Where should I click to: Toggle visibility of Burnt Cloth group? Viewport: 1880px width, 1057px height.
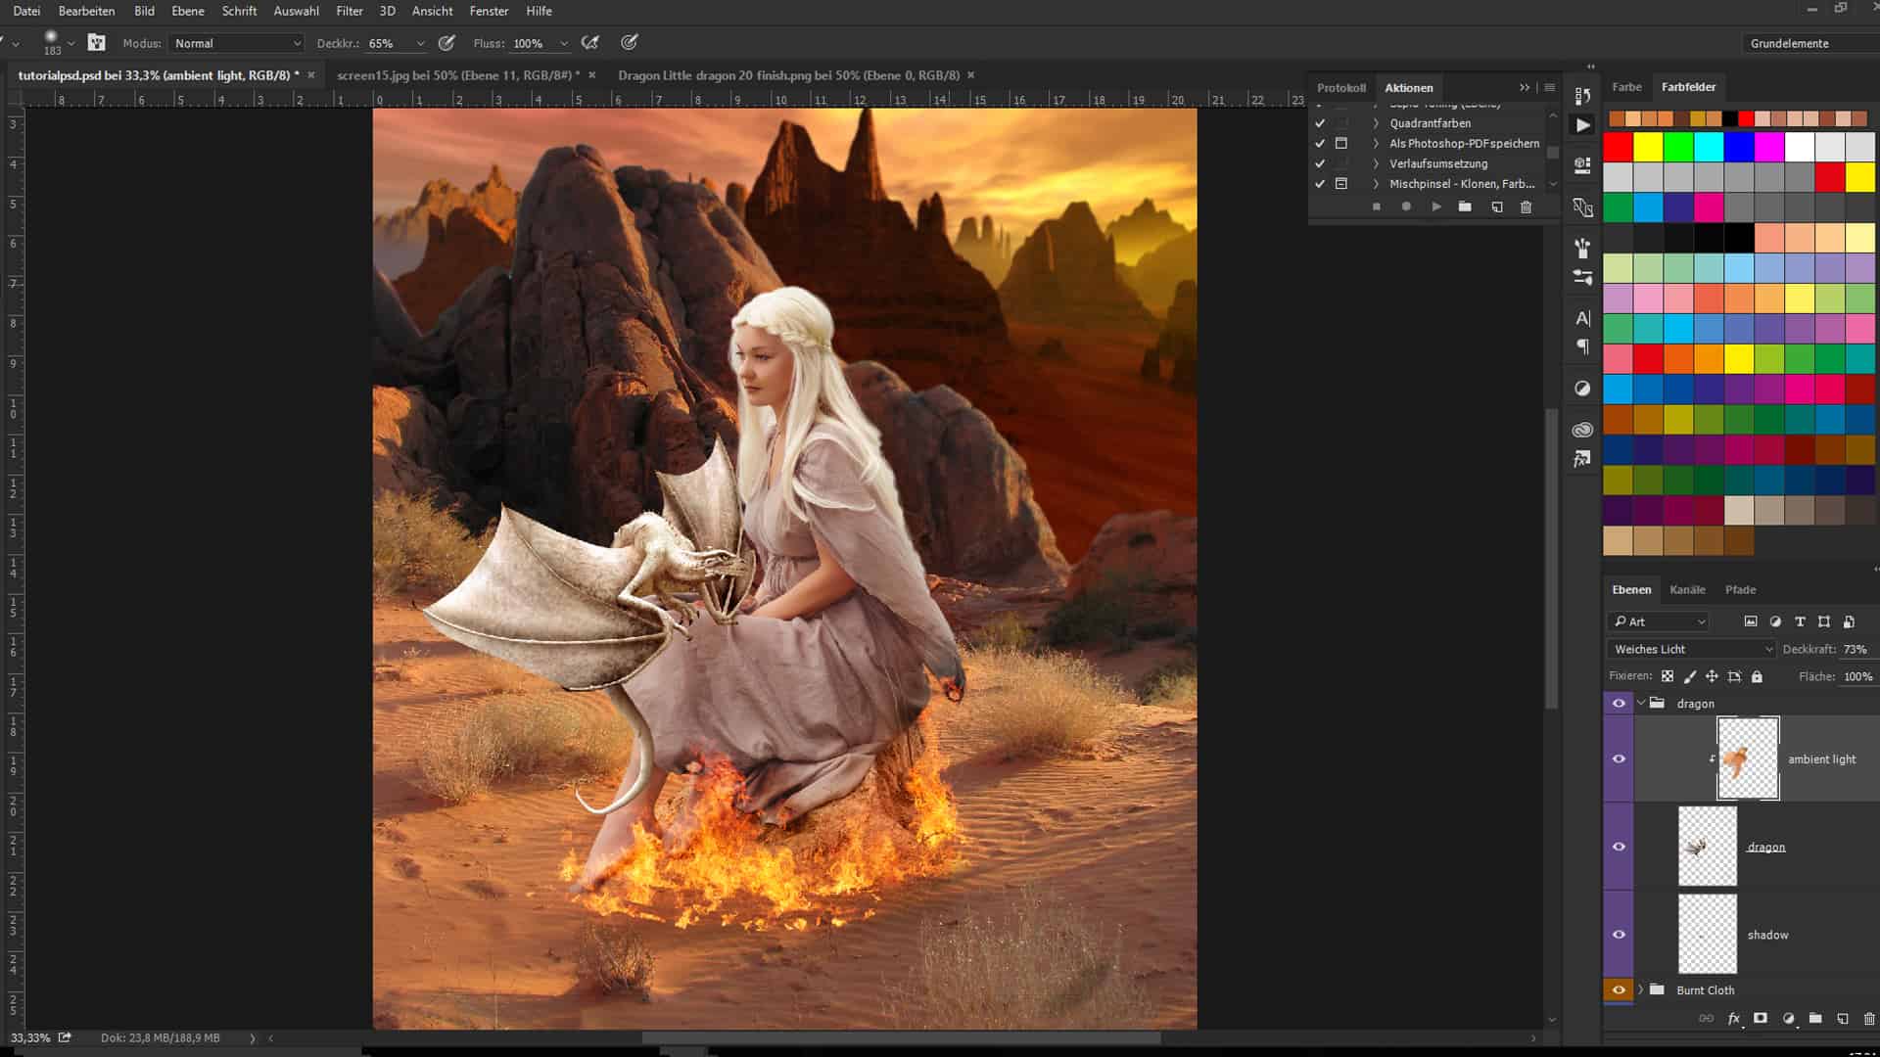(1619, 990)
